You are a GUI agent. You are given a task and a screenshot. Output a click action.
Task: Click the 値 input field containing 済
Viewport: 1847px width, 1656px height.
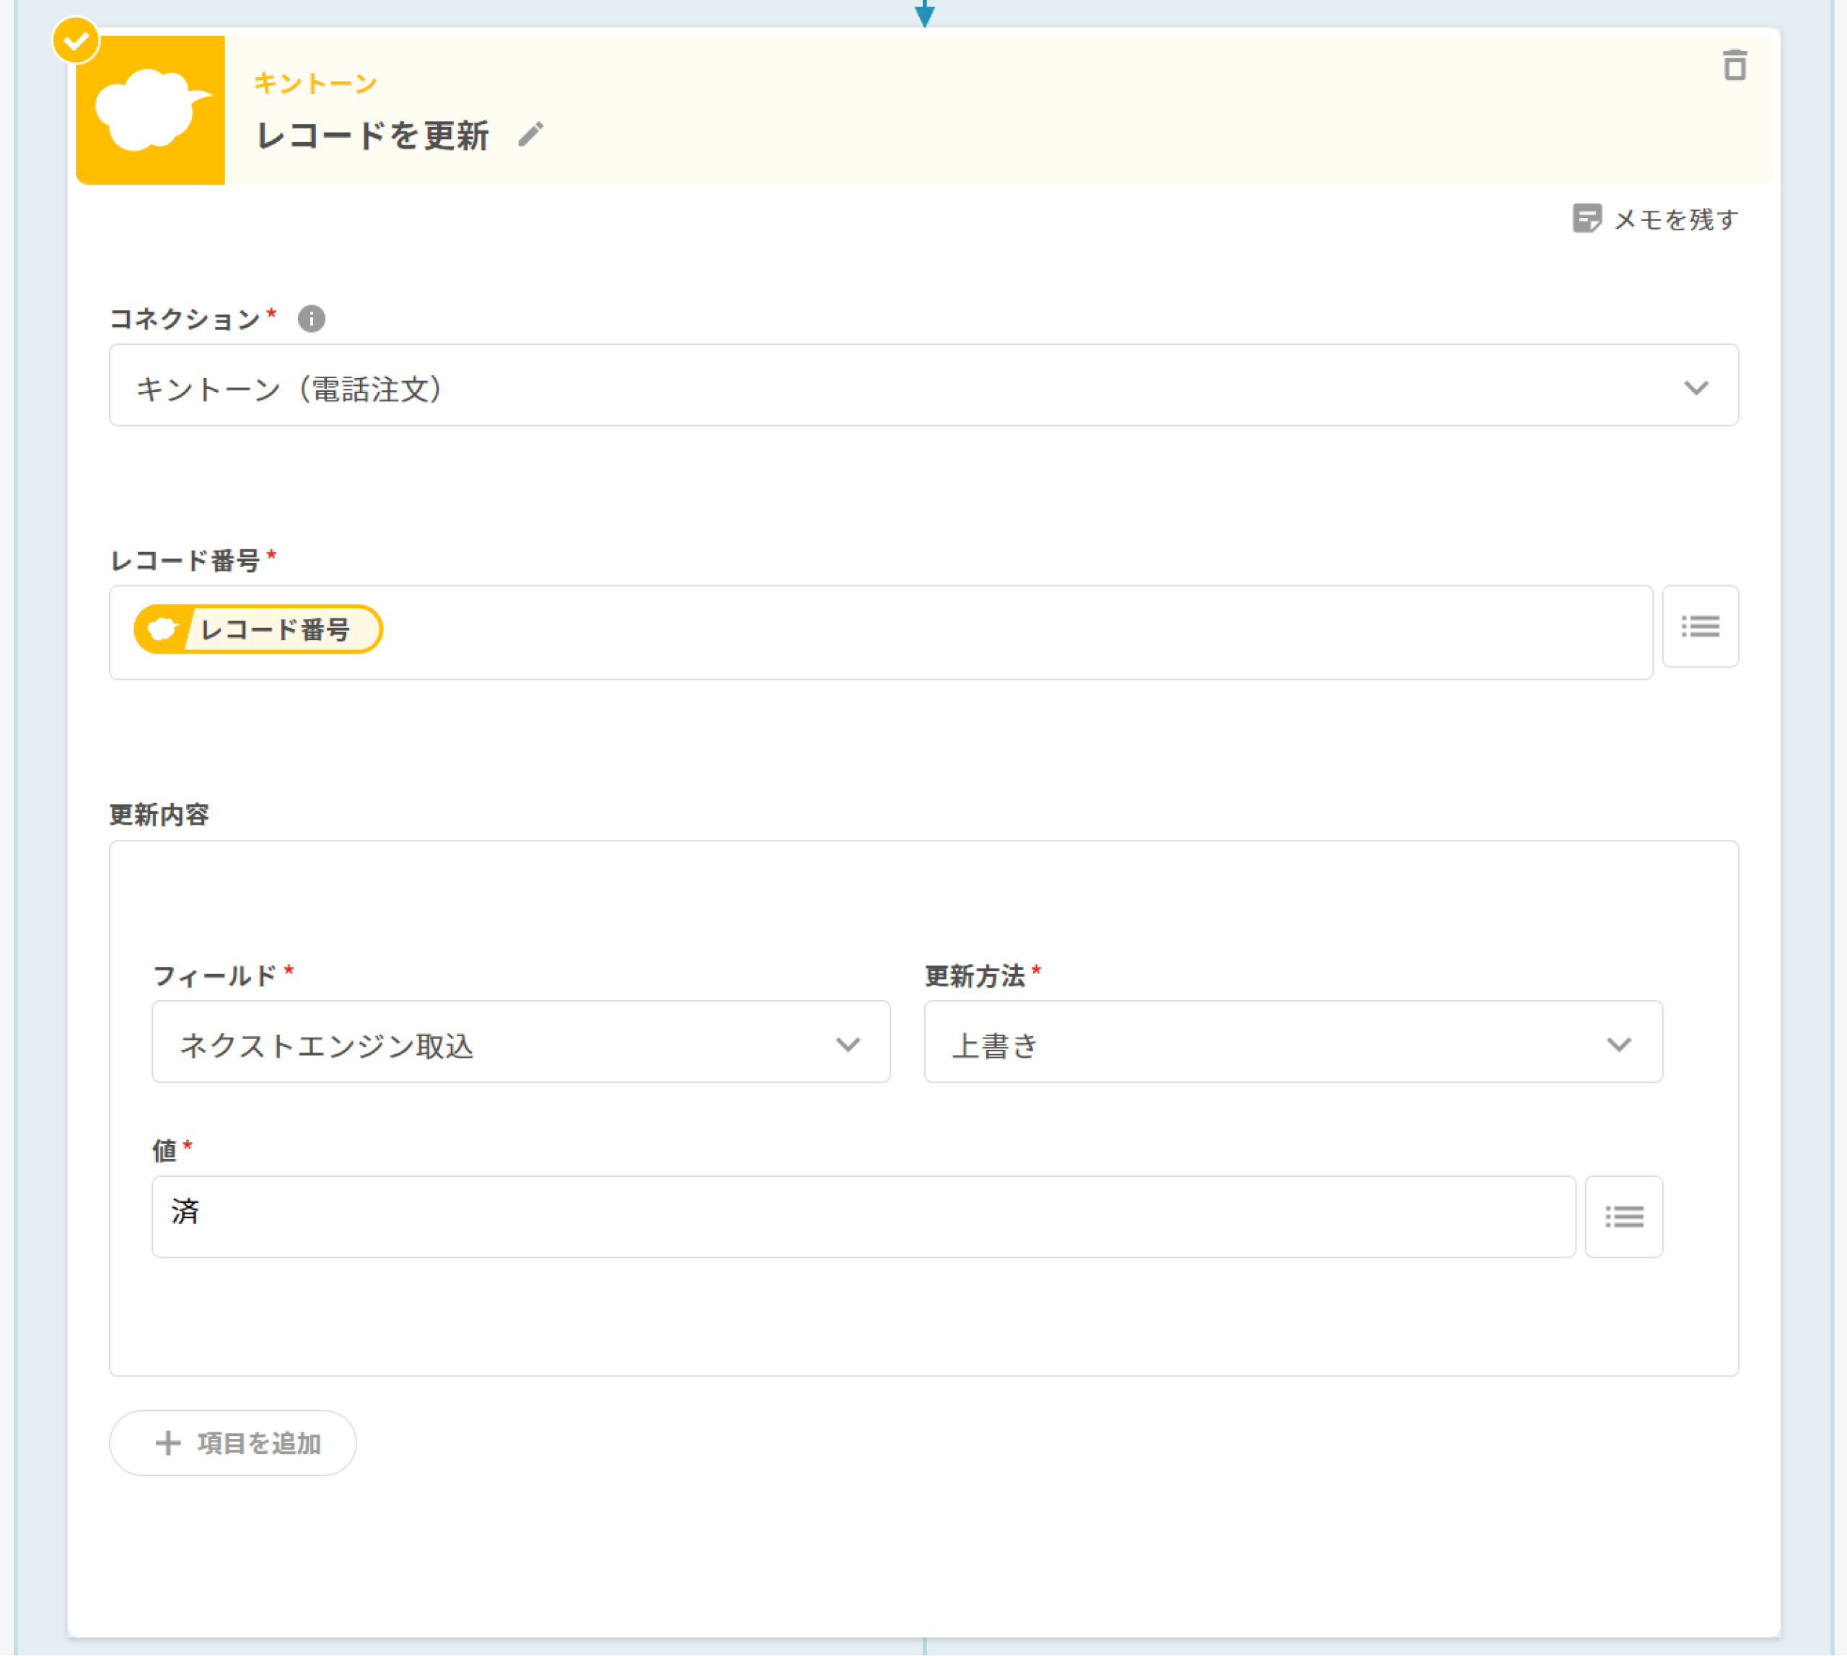coord(863,1216)
